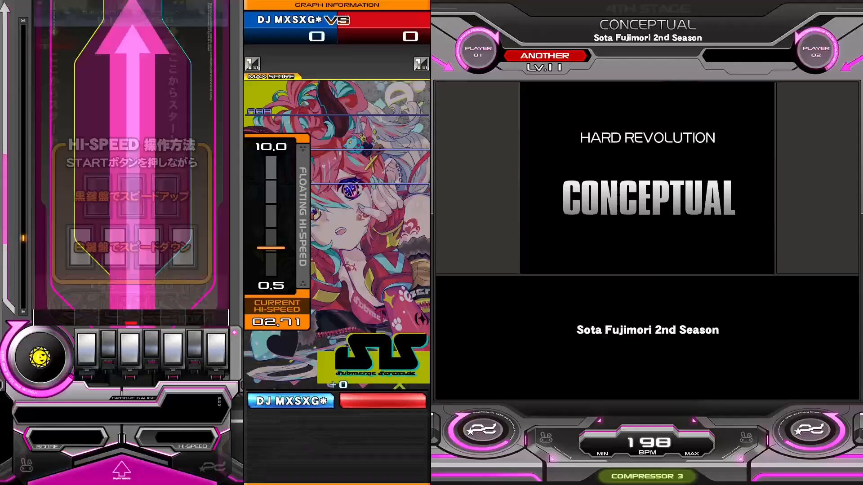Click the +0 score difference indicator
The height and width of the screenshot is (485, 863).
(338, 385)
